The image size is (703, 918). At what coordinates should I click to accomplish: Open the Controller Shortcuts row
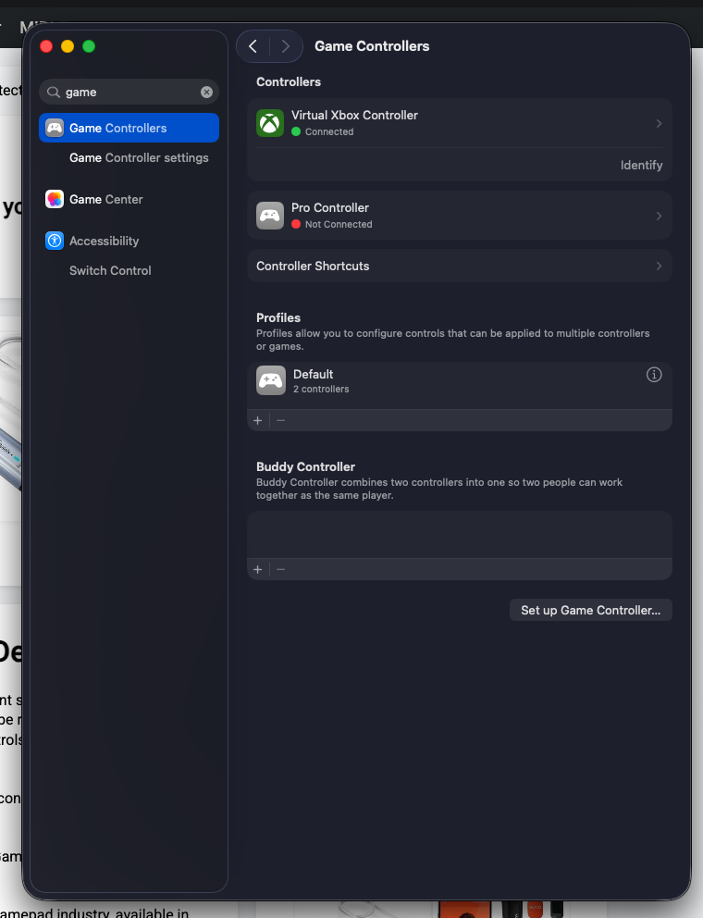460,266
